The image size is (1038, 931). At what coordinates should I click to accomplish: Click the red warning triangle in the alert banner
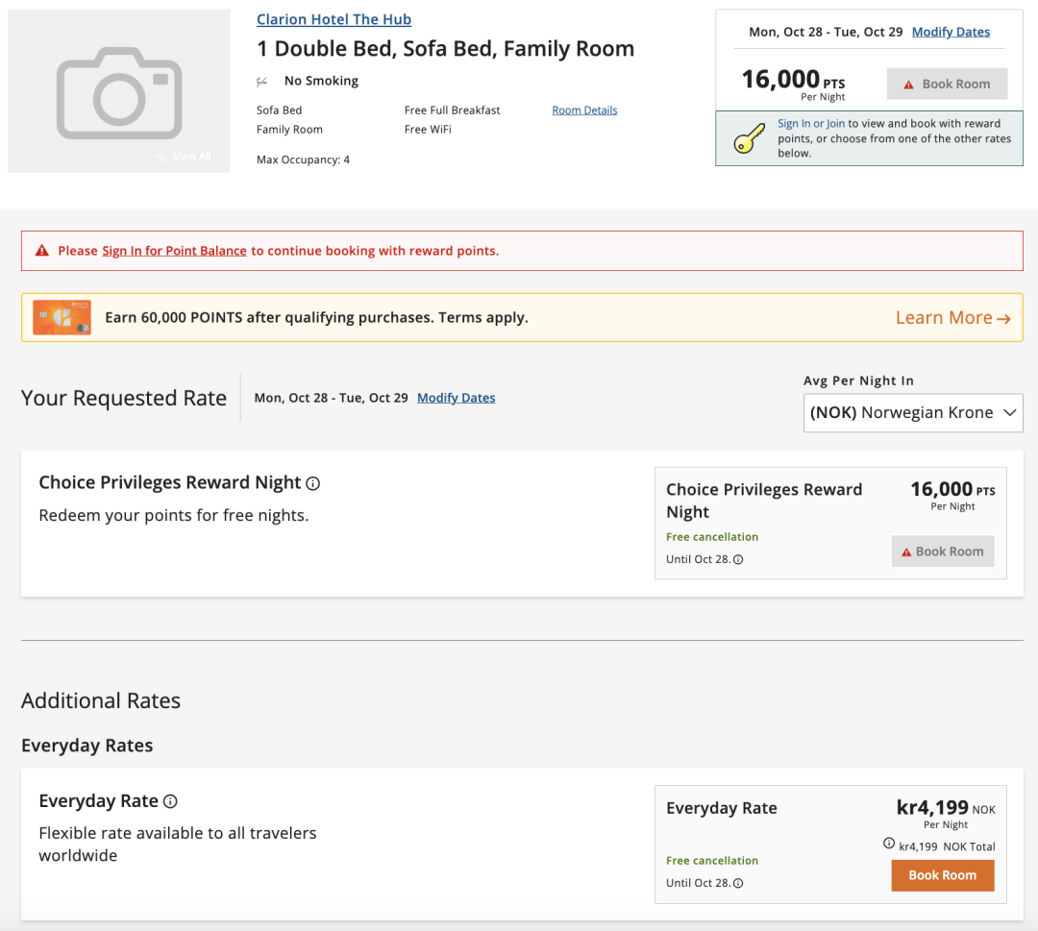point(41,251)
